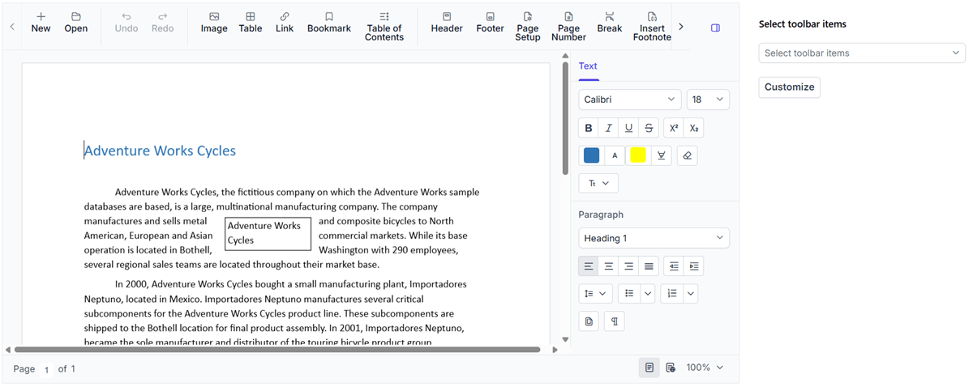Apply the yellow highlight color swatch
The height and width of the screenshot is (387, 973).
tap(638, 155)
